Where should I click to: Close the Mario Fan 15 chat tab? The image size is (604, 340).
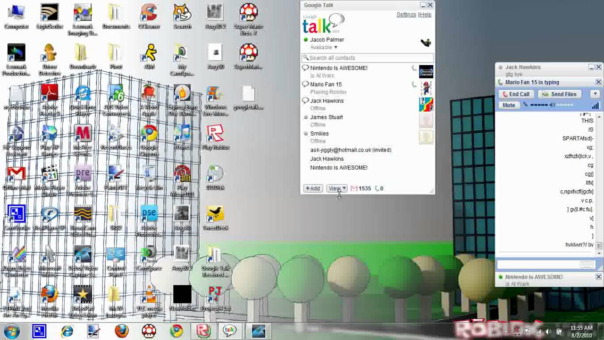[598, 82]
